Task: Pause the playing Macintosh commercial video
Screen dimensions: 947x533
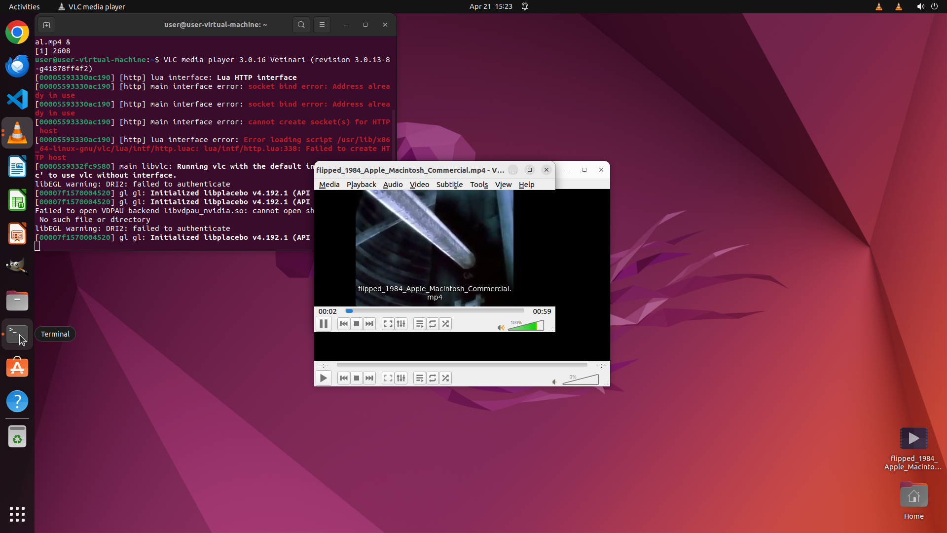Action: (324, 324)
